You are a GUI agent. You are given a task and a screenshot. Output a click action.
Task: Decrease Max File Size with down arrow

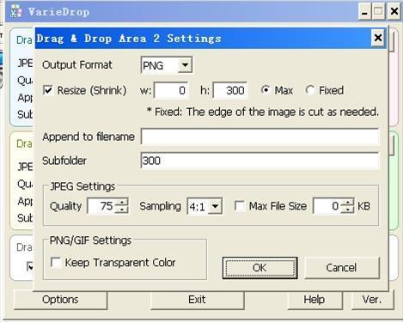click(x=347, y=210)
